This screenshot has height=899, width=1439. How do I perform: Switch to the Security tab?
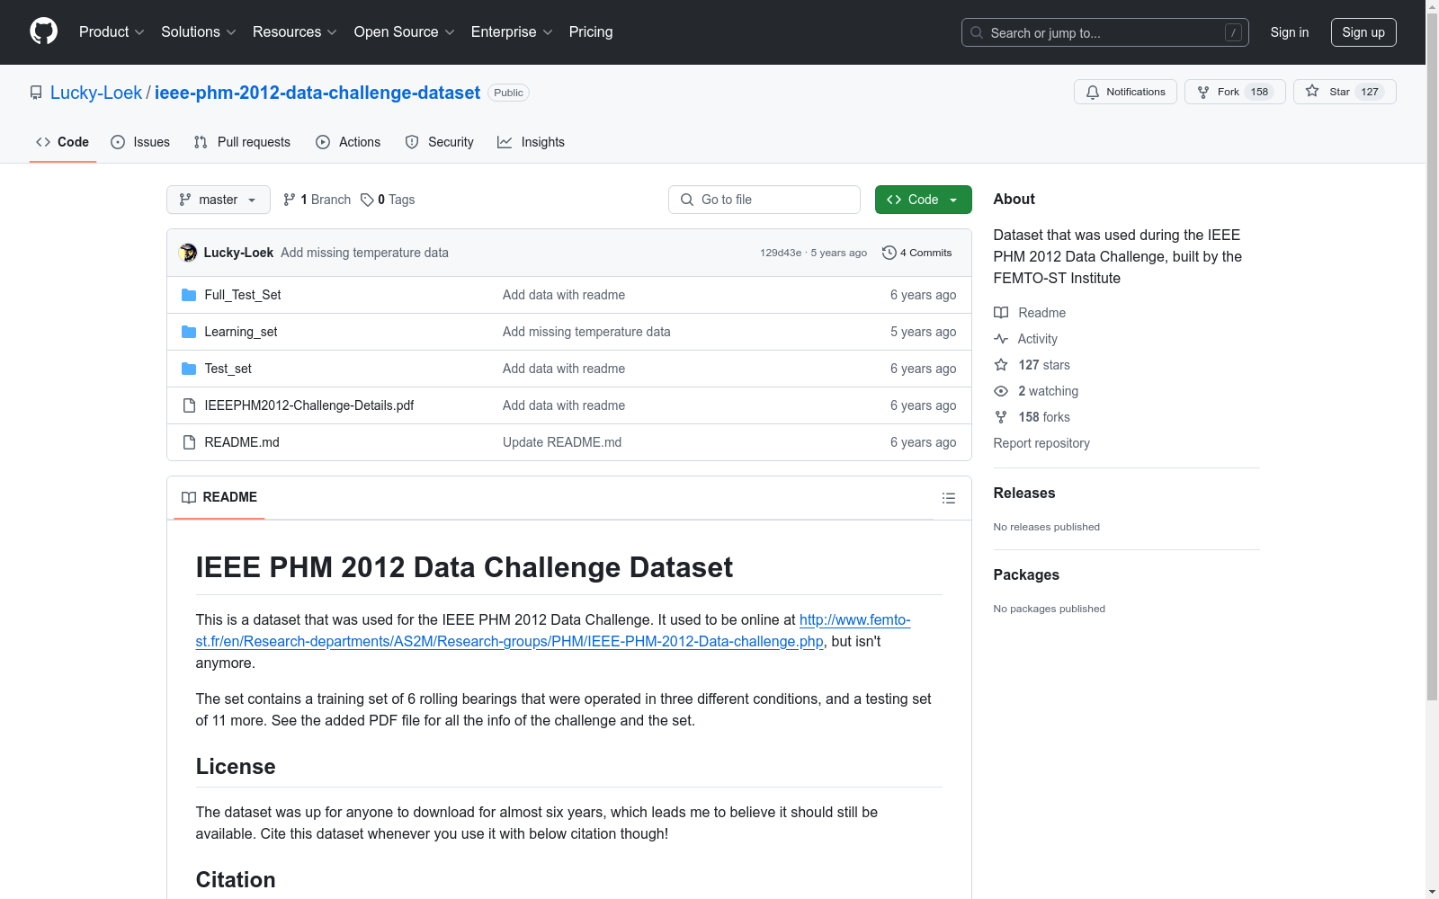point(440,142)
